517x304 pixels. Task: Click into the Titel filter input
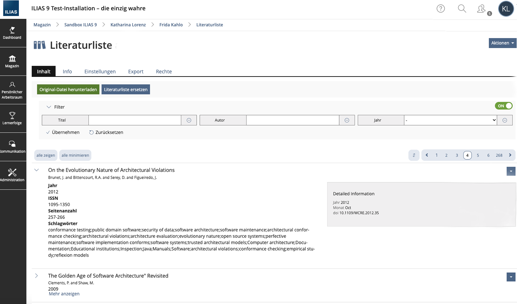[135, 120]
